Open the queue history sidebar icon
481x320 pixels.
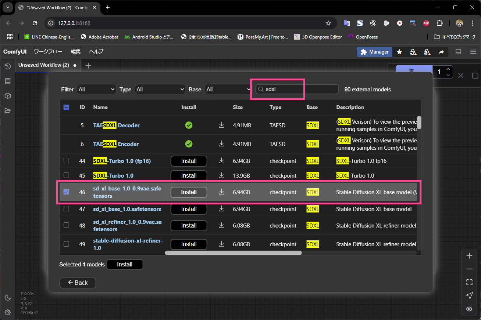pos(7,66)
